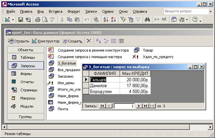215x138 pixels.
Task: Show the Database window icon
Action: [174, 20]
